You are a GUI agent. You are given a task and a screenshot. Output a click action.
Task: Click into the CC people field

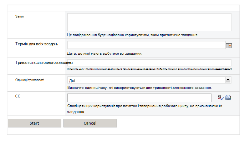click(139, 98)
